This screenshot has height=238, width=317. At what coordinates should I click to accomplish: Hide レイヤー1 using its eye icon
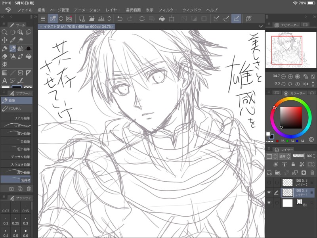[x=269, y=192]
